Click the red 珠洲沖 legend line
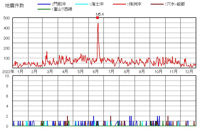Viewport: 201px width, 136px height. click(x=120, y=4)
